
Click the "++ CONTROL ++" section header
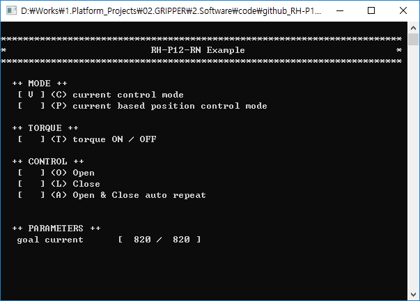click(47, 162)
